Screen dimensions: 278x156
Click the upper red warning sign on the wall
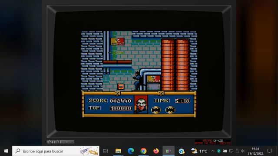tap(117, 42)
